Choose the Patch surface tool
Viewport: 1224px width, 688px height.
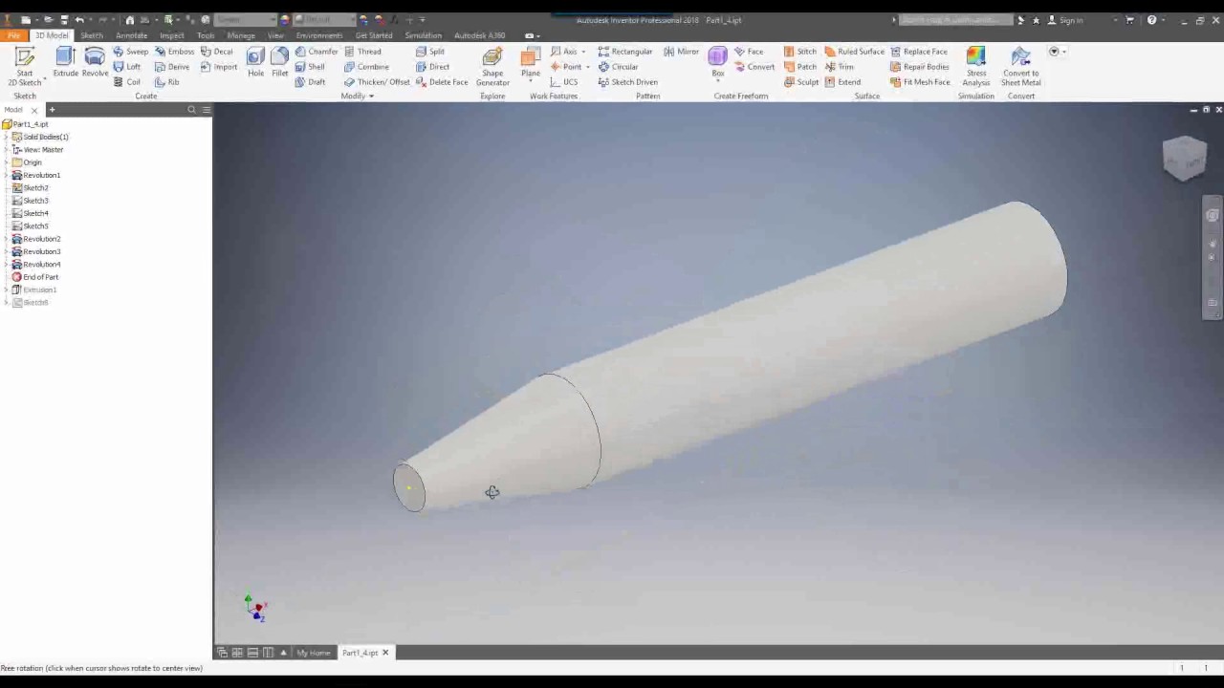point(800,67)
